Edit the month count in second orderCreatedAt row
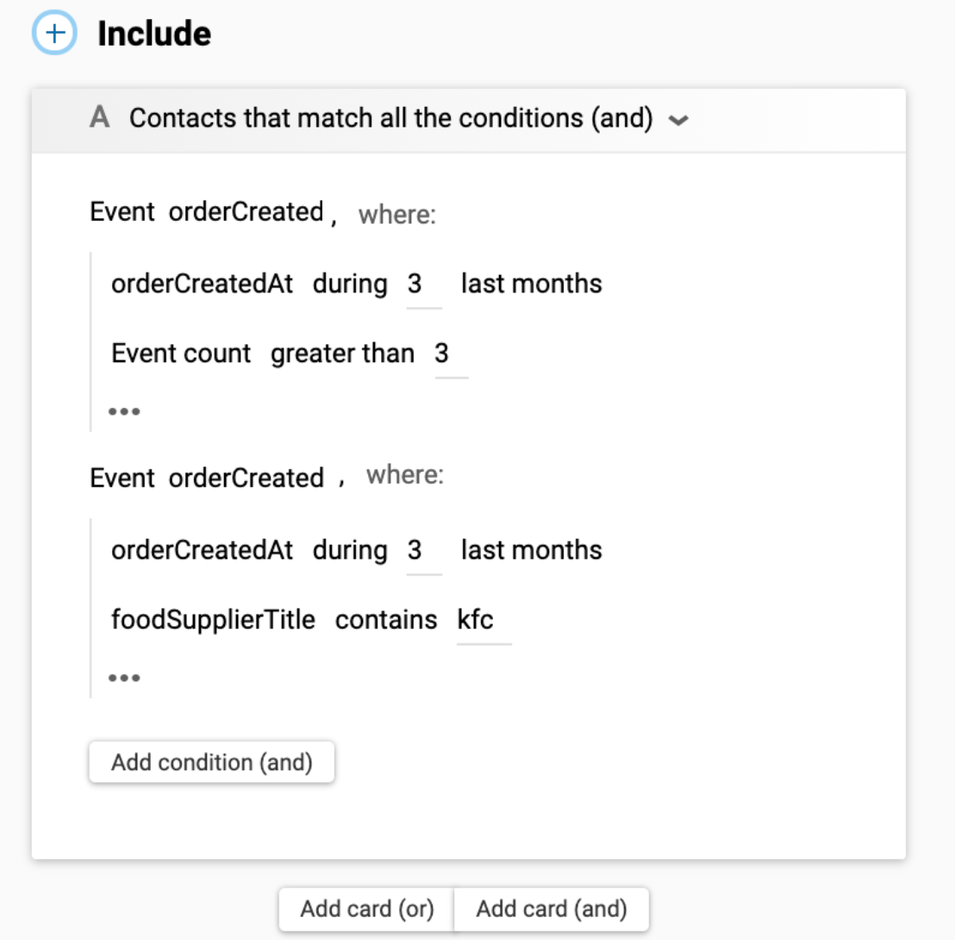This screenshot has width=955, height=940. (422, 550)
